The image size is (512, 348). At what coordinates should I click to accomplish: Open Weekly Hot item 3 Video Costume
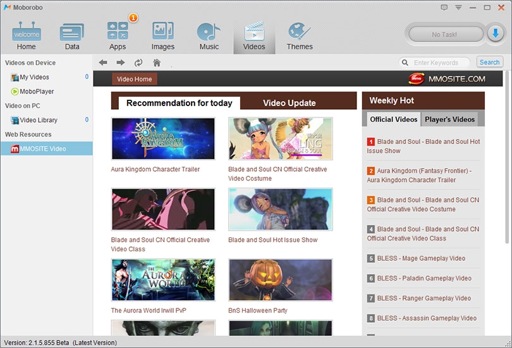coord(423,205)
